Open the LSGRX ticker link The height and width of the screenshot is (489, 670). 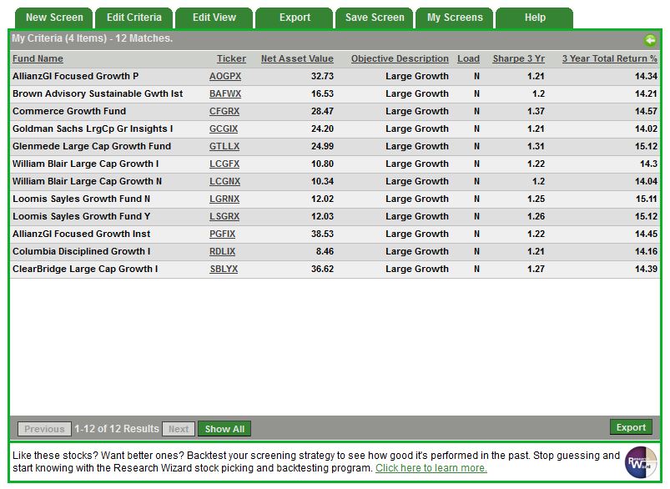(224, 216)
